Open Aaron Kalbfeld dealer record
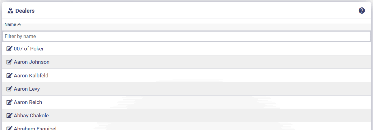The image size is (373, 130). (31, 76)
